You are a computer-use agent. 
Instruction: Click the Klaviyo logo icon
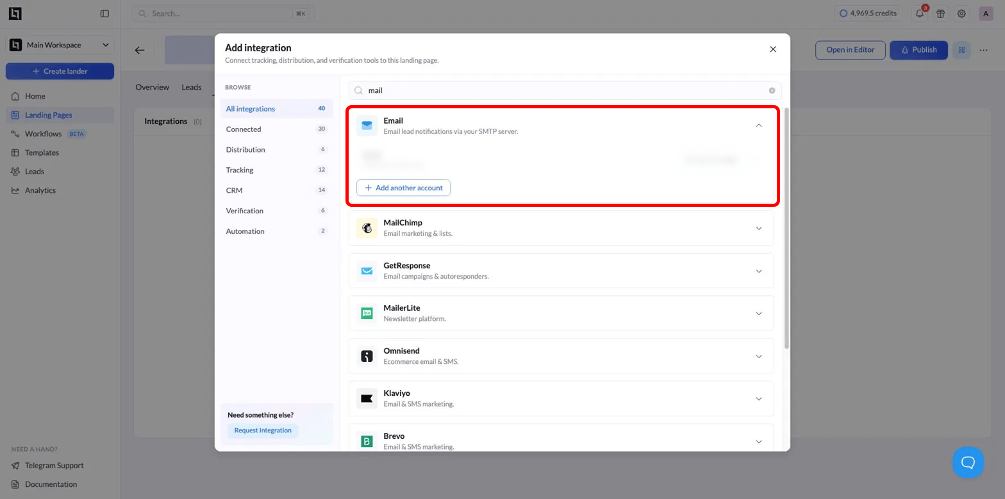(367, 398)
